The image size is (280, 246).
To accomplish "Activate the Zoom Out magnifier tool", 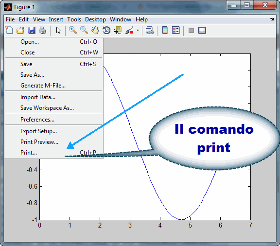I will click(x=84, y=30).
